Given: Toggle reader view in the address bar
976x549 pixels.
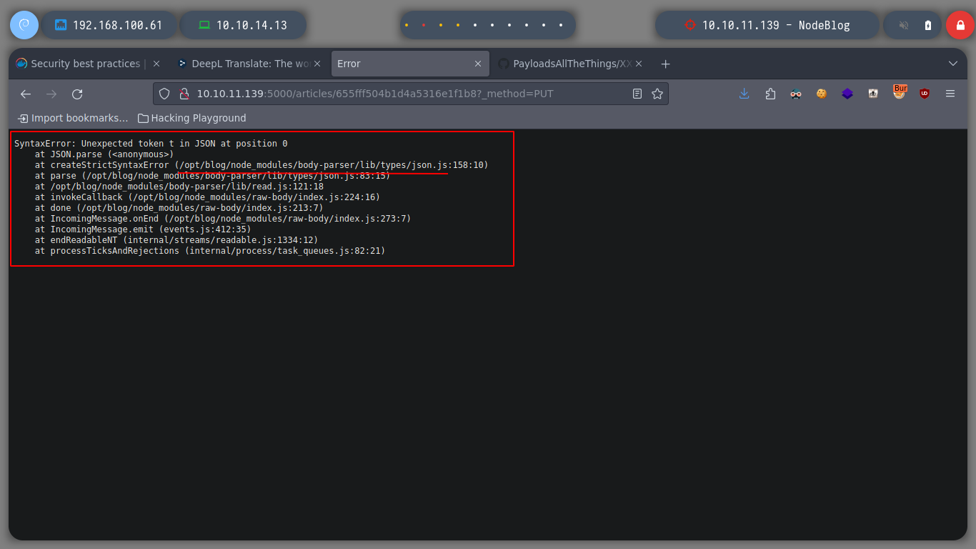Looking at the screenshot, I should tap(637, 94).
